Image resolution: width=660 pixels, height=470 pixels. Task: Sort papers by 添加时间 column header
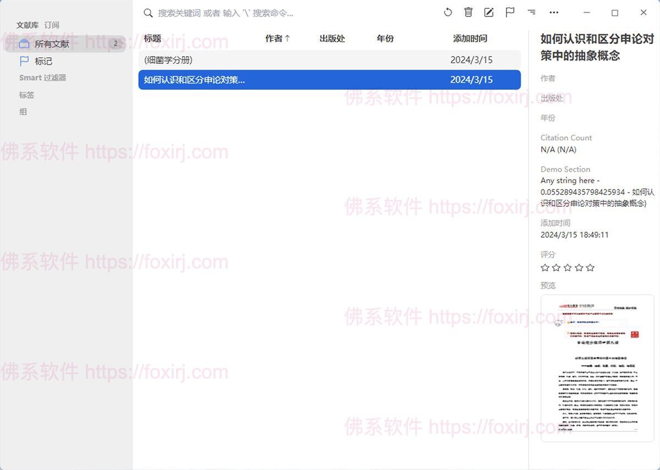[470, 39]
